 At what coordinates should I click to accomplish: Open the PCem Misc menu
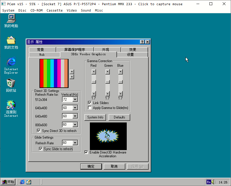click(x=99, y=10)
